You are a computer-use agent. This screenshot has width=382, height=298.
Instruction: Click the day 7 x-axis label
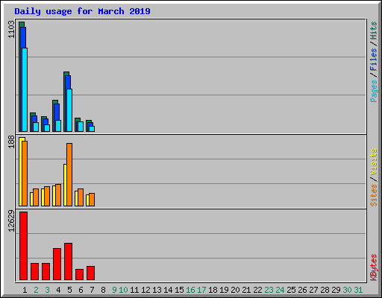pos(92,290)
